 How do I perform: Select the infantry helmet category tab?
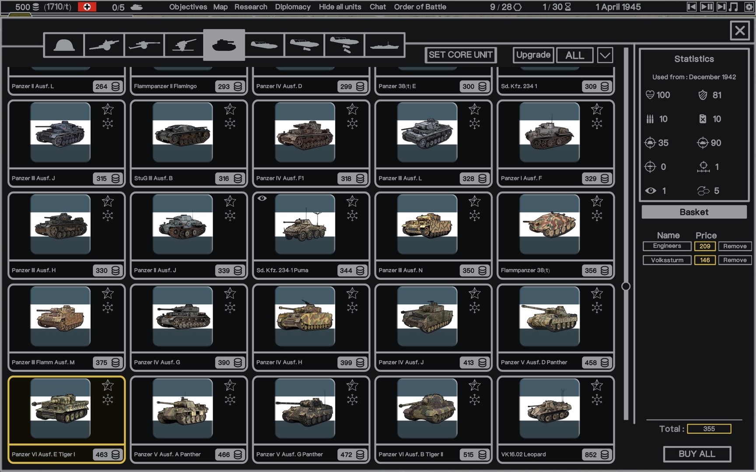pyautogui.click(x=64, y=45)
